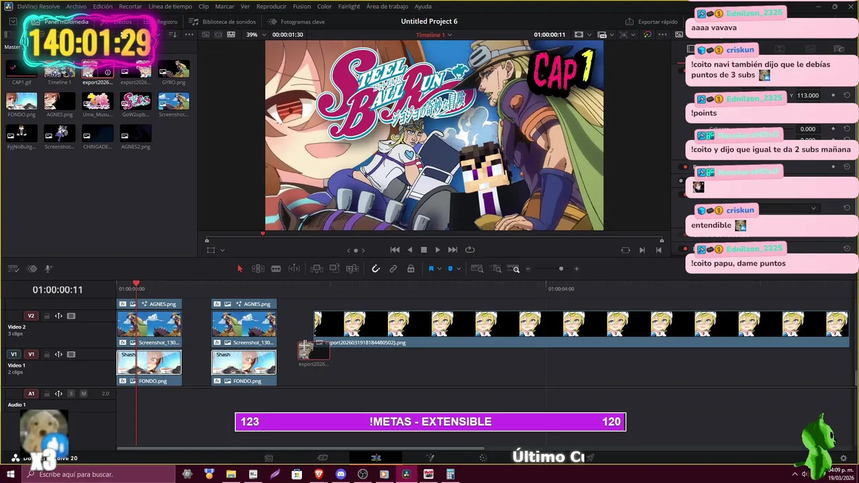The height and width of the screenshot is (483, 859).
Task: Click the Overwrite Clip icon
Action: [334, 269]
